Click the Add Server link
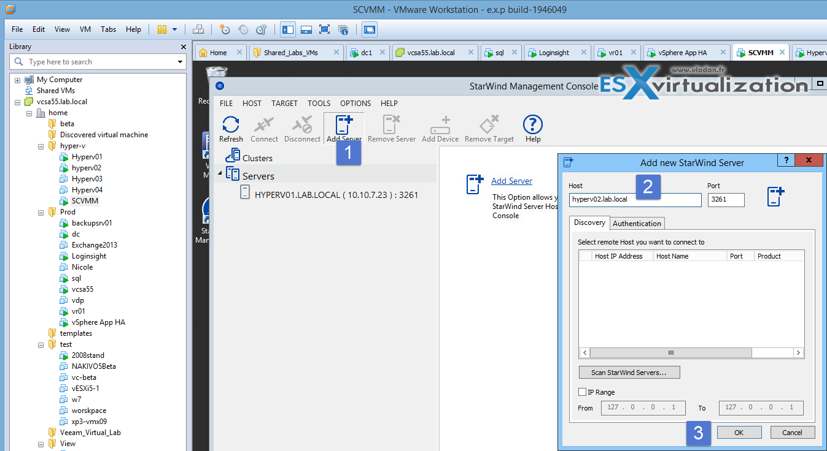827x451 pixels. coord(511,181)
